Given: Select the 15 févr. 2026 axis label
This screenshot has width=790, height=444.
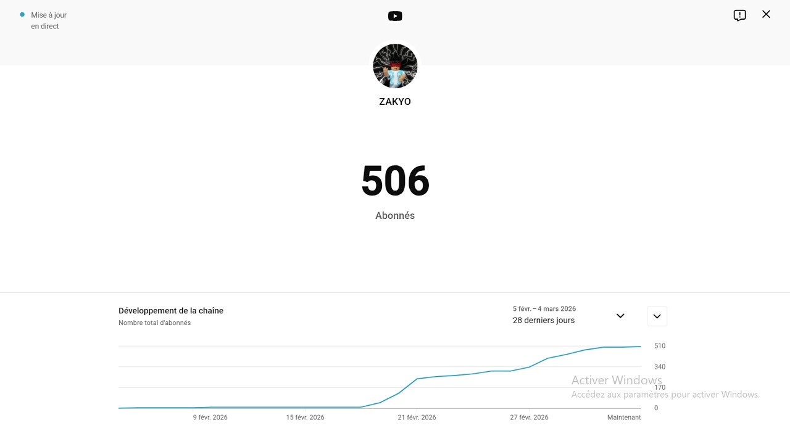Looking at the screenshot, I should [x=305, y=417].
